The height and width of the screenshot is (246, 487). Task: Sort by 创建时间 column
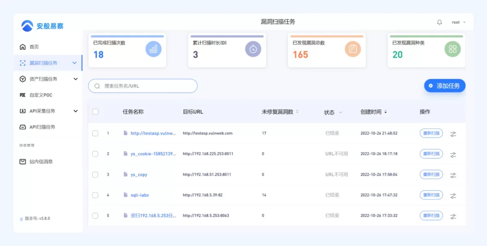[385, 112]
